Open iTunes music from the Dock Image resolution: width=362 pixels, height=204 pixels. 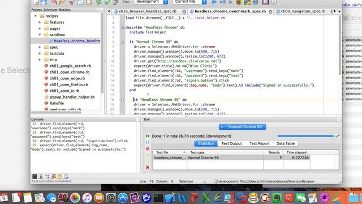pyautogui.click(x=87, y=198)
